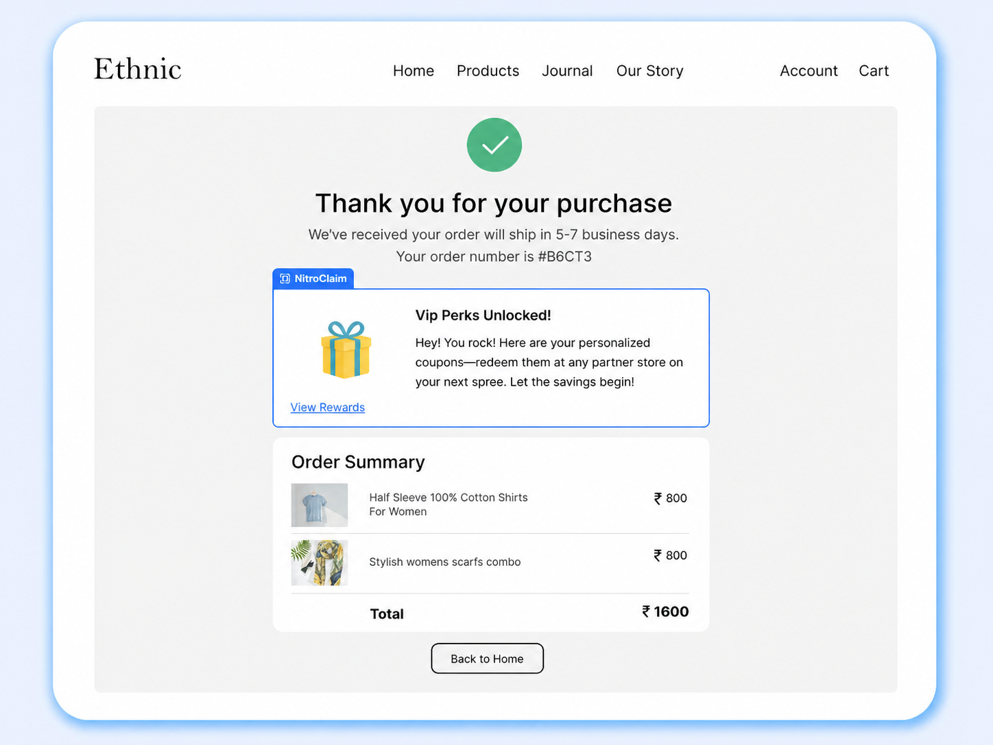Screen dimensions: 993x745
Task: Click the blue cotton shirt thumbnail
Action: click(x=319, y=505)
